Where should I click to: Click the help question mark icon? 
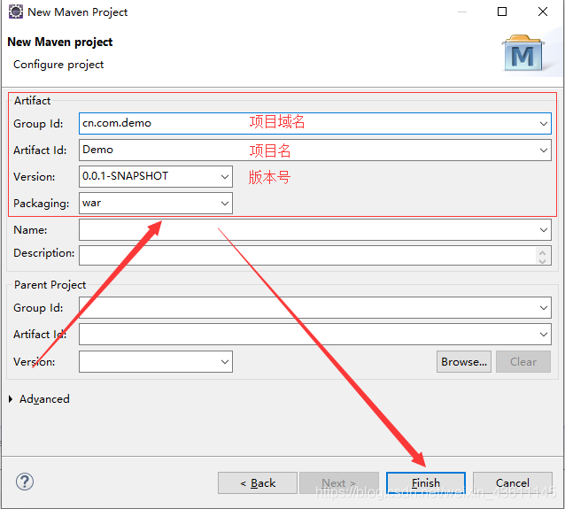25,482
